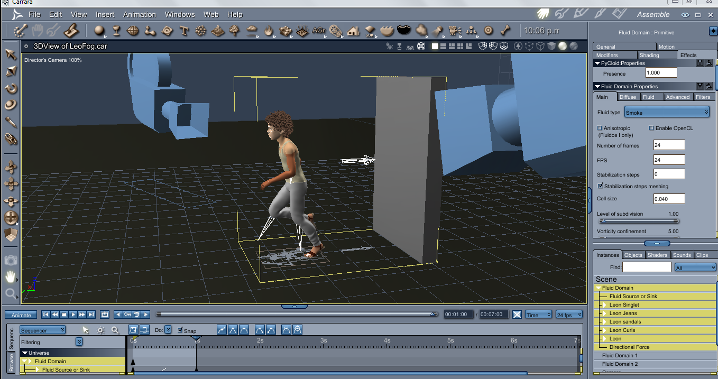The height and width of the screenshot is (379, 718).
Task: Click the film reel icon in toolbar
Action: (335, 31)
